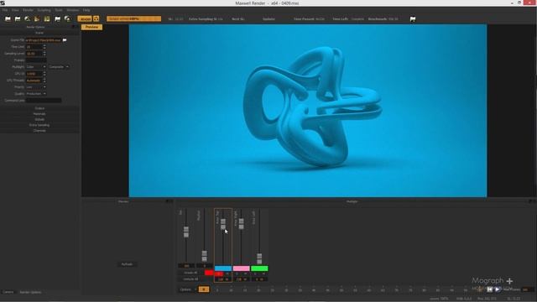Screen dimensions: 537x302
Task: Collapse the Scene section header
Action: (39, 33)
